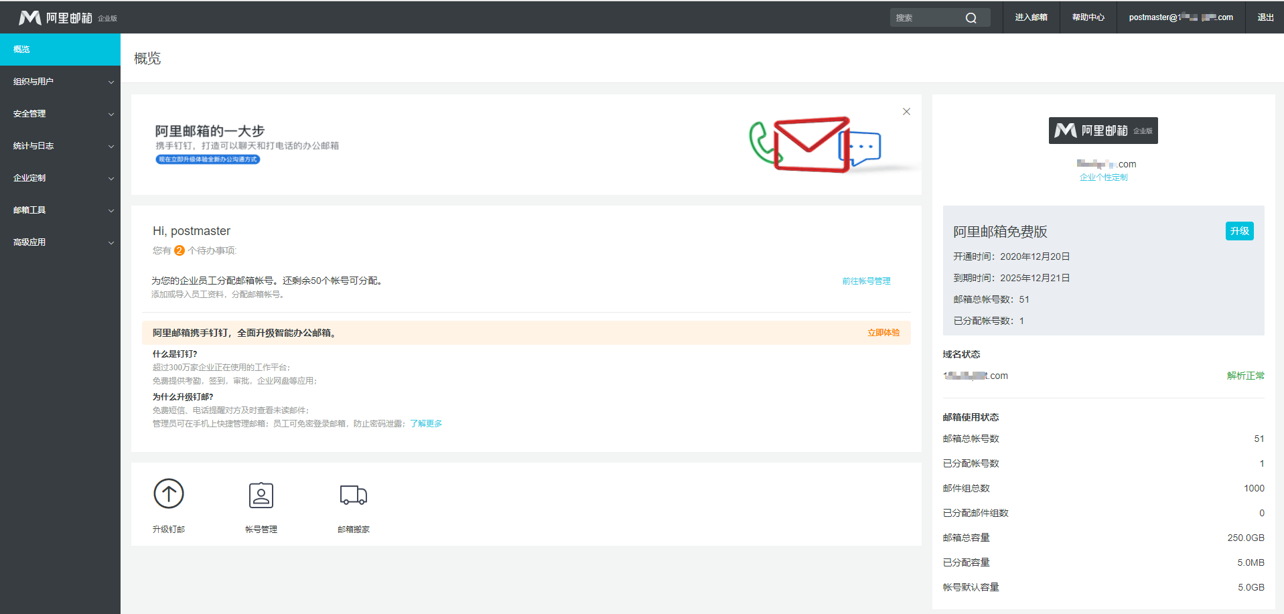1284x614 pixels.
Task: Click the 域名状态 heading
Action: [961, 354]
